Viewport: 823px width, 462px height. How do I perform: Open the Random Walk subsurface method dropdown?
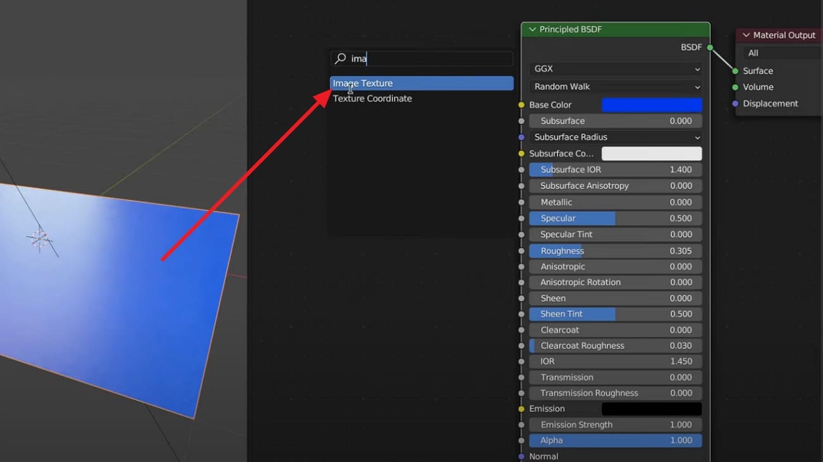point(614,87)
